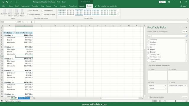Expand the PivotTable Styles gallery
This screenshot has width=189, height=106.
pos(118,15)
